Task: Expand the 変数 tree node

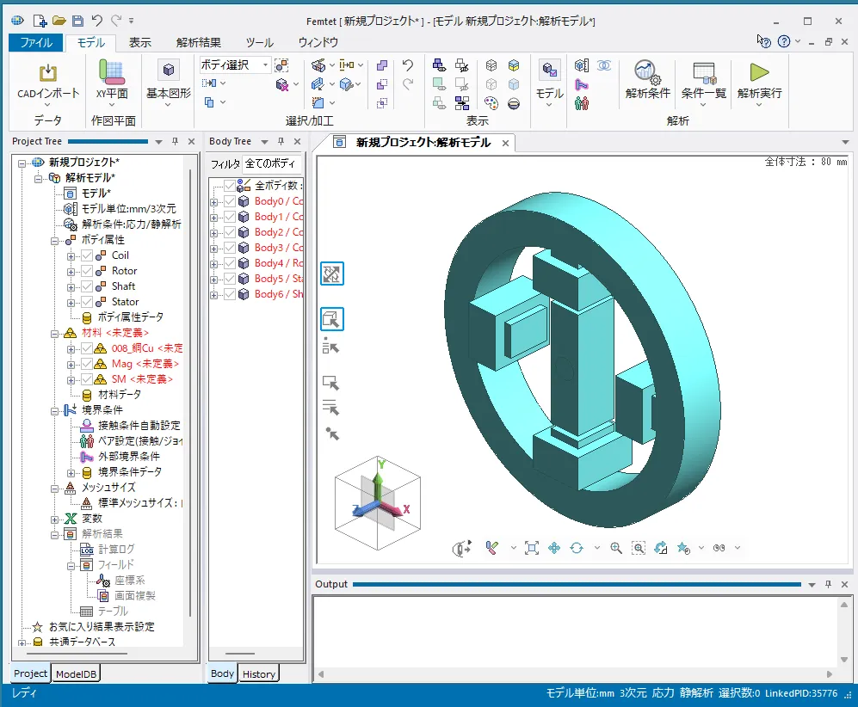Action: (x=54, y=519)
